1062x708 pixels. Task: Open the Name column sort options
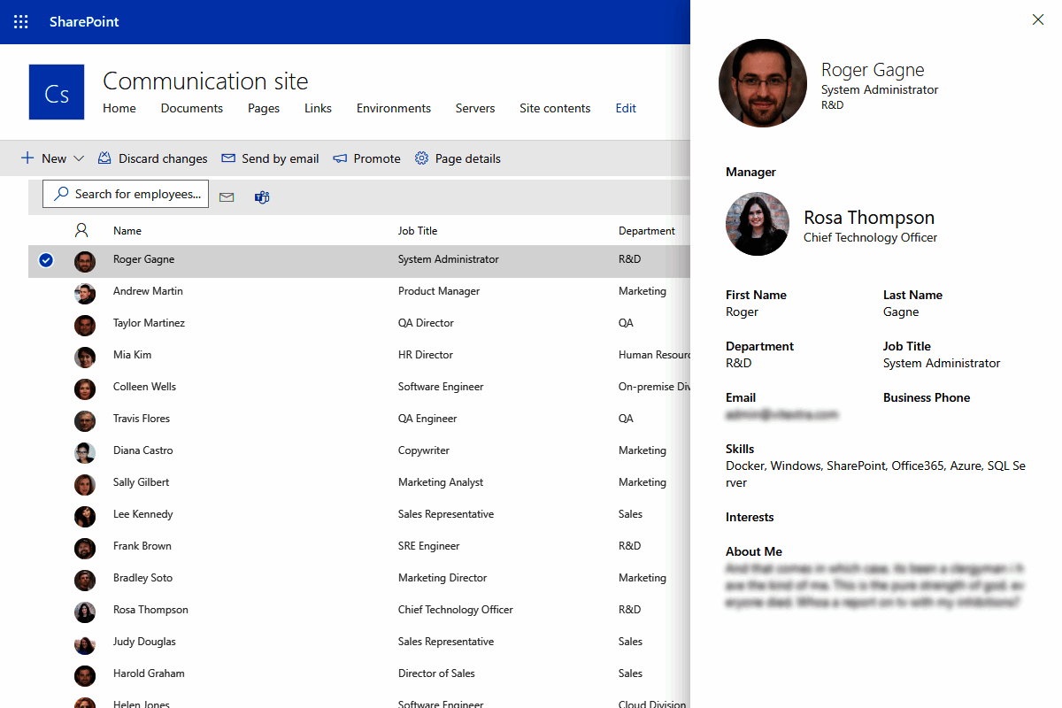[x=127, y=230]
